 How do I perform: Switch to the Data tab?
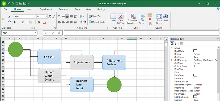coord(77,9)
